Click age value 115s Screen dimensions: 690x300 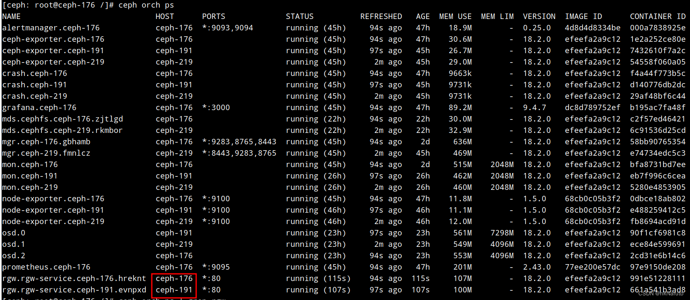coord(421,278)
